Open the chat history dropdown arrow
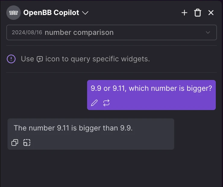 click(x=208, y=32)
